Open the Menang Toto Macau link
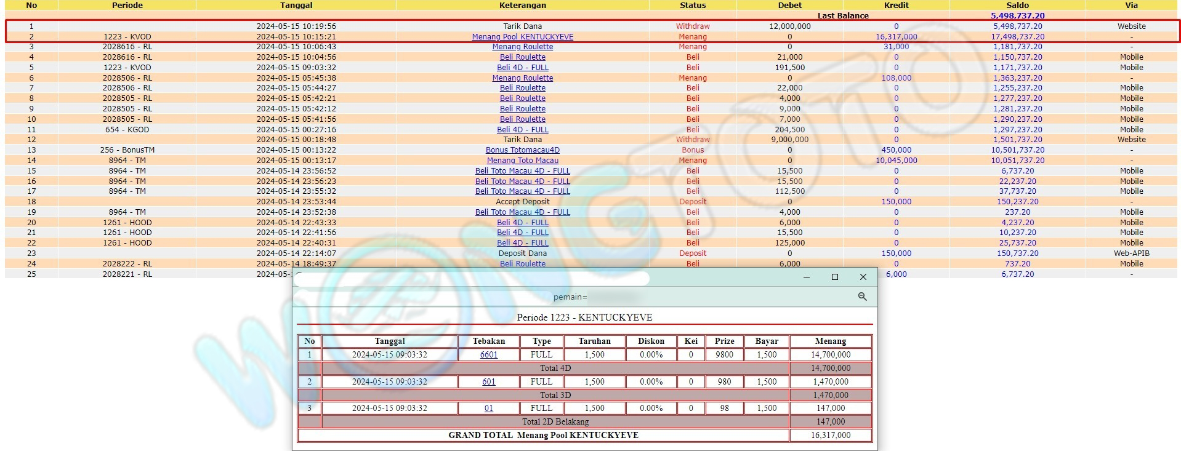This screenshot has width=1181, height=451. (522, 161)
